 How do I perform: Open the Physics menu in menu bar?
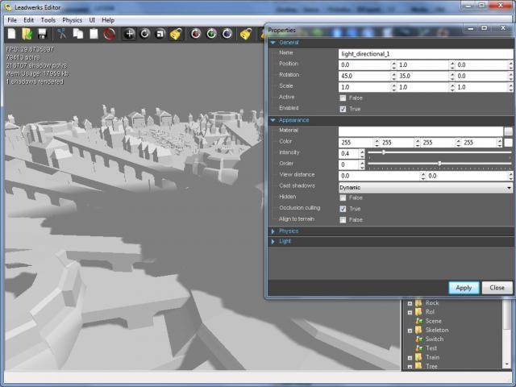73,19
